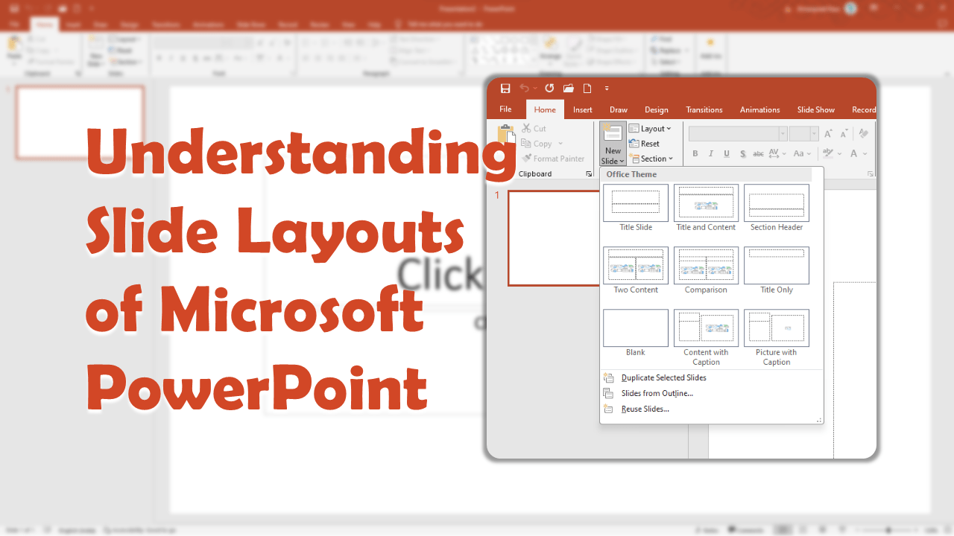Screen dimensions: 954x536
Task: Open Customize Quick Access Toolbar arrow
Action: (607, 89)
